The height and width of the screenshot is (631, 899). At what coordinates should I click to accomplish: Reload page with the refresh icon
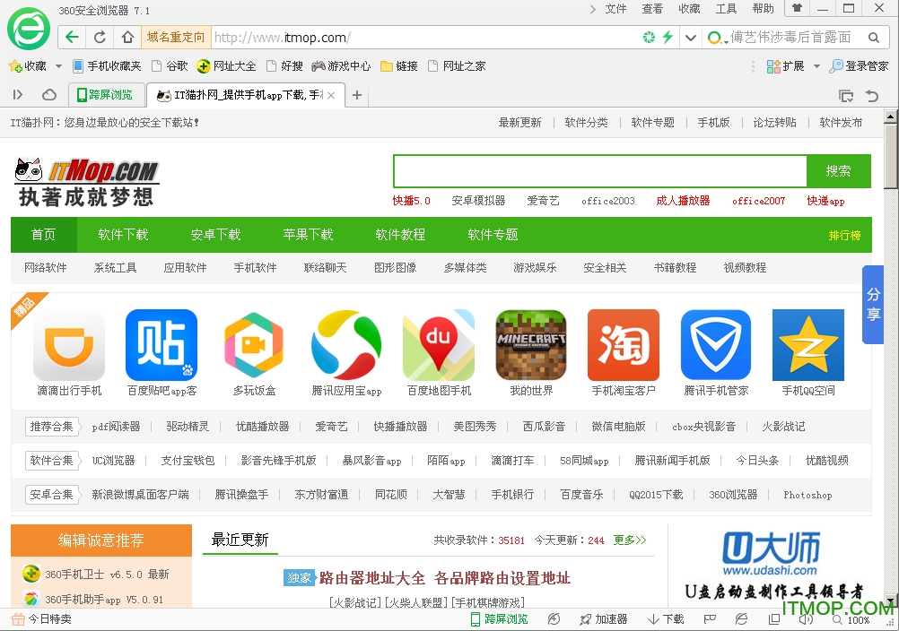(100, 38)
